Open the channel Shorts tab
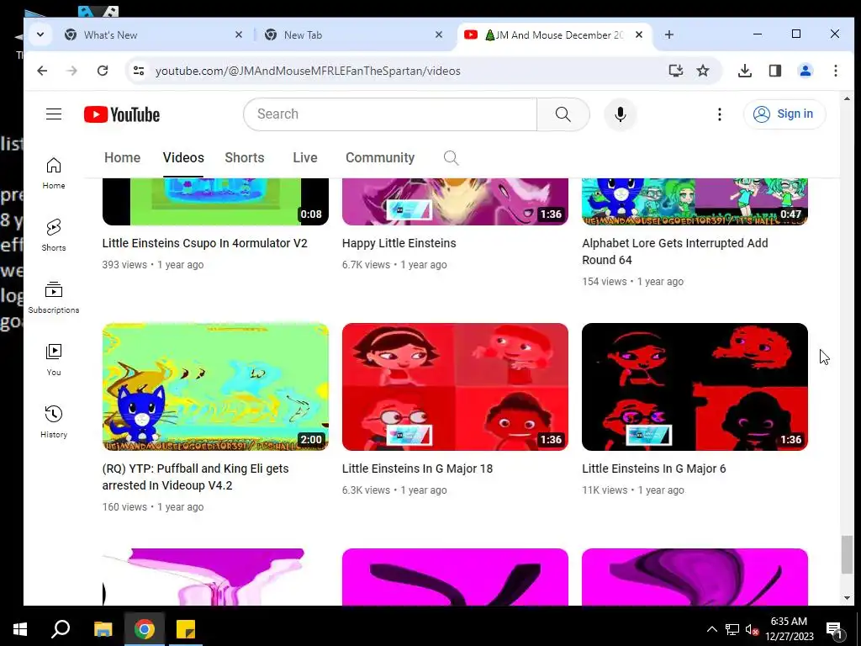Image resolution: width=861 pixels, height=646 pixels. pos(245,157)
